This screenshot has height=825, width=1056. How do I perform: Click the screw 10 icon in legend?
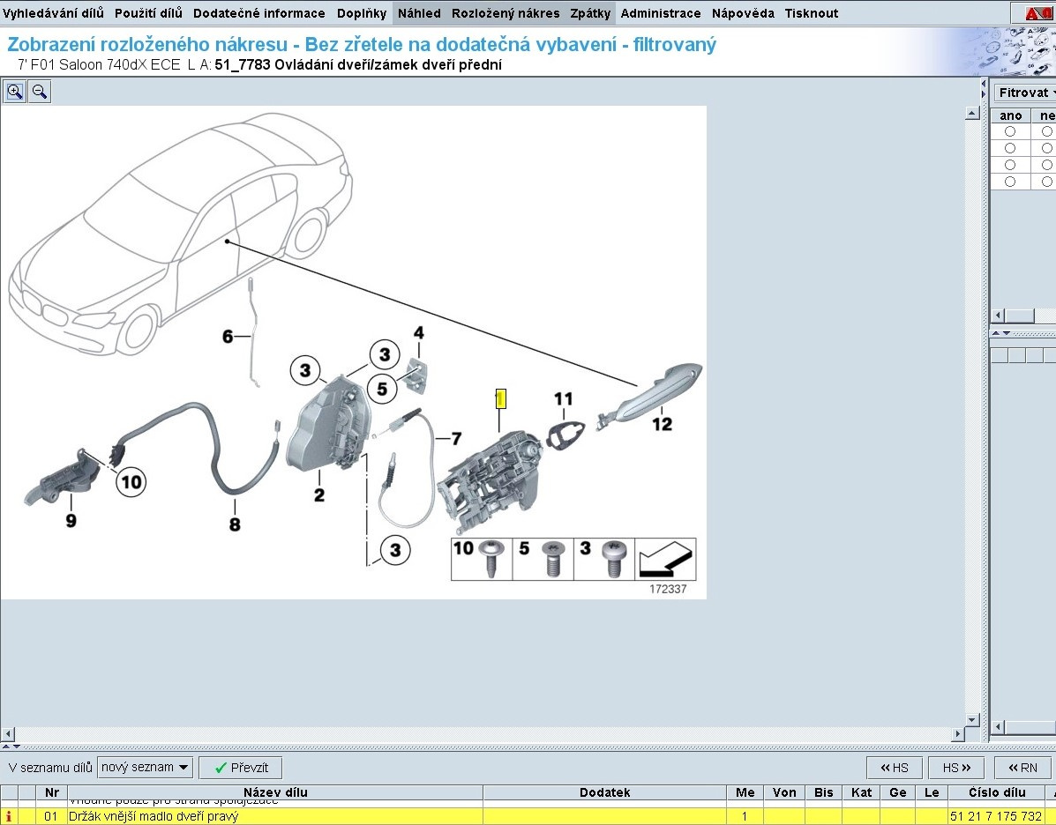(488, 559)
